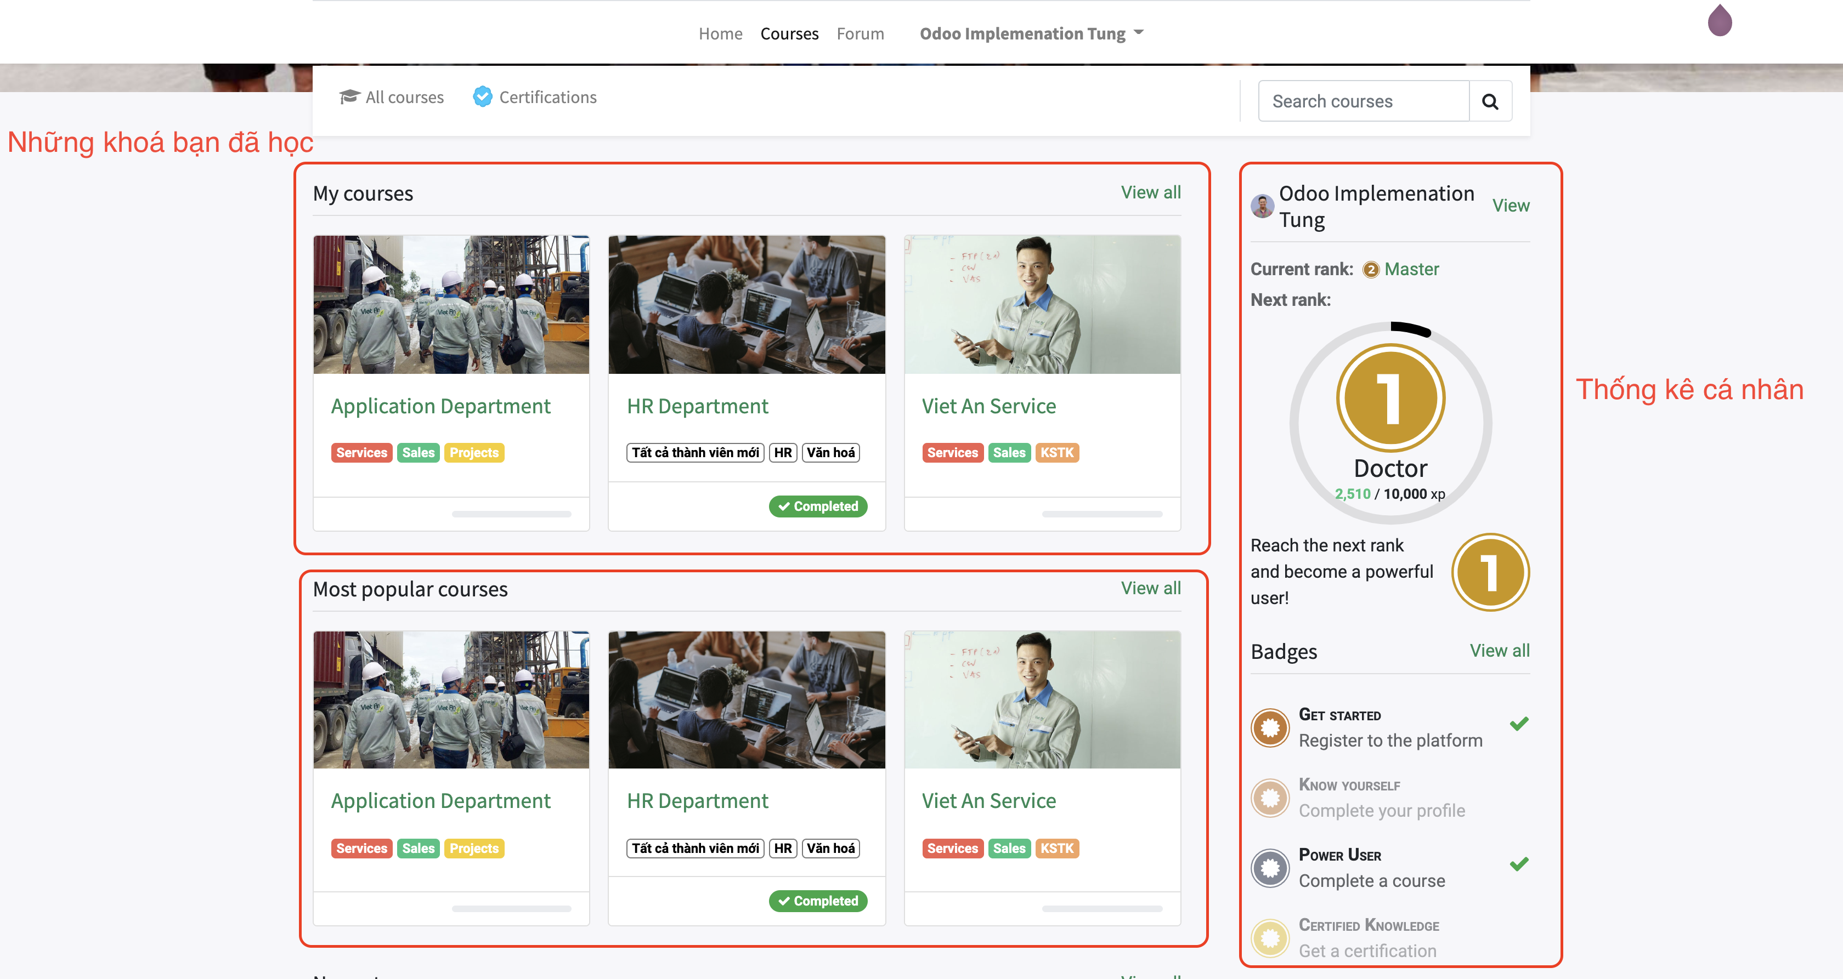Open the Forum menu item
The height and width of the screenshot is (979, 1843).
click(x=860, y=33)
